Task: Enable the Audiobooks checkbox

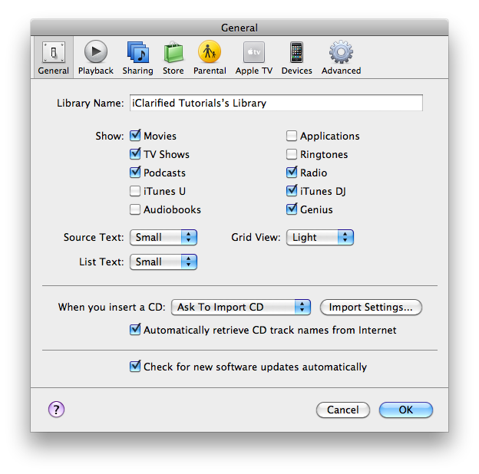Action: [135, 209]
